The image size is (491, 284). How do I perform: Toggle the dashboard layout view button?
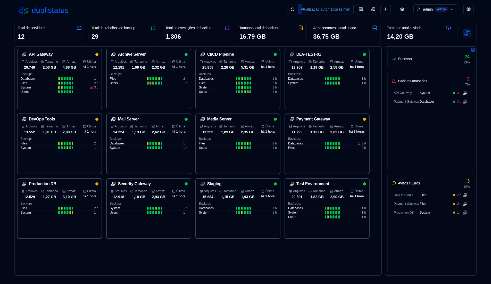tap(467, 33)
